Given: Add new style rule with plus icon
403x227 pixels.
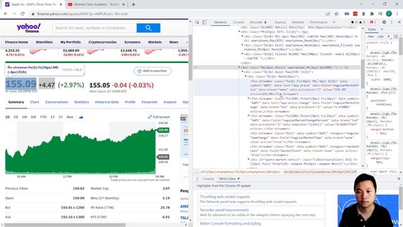Looking at the screenshot, I should [x=389, y=37].
